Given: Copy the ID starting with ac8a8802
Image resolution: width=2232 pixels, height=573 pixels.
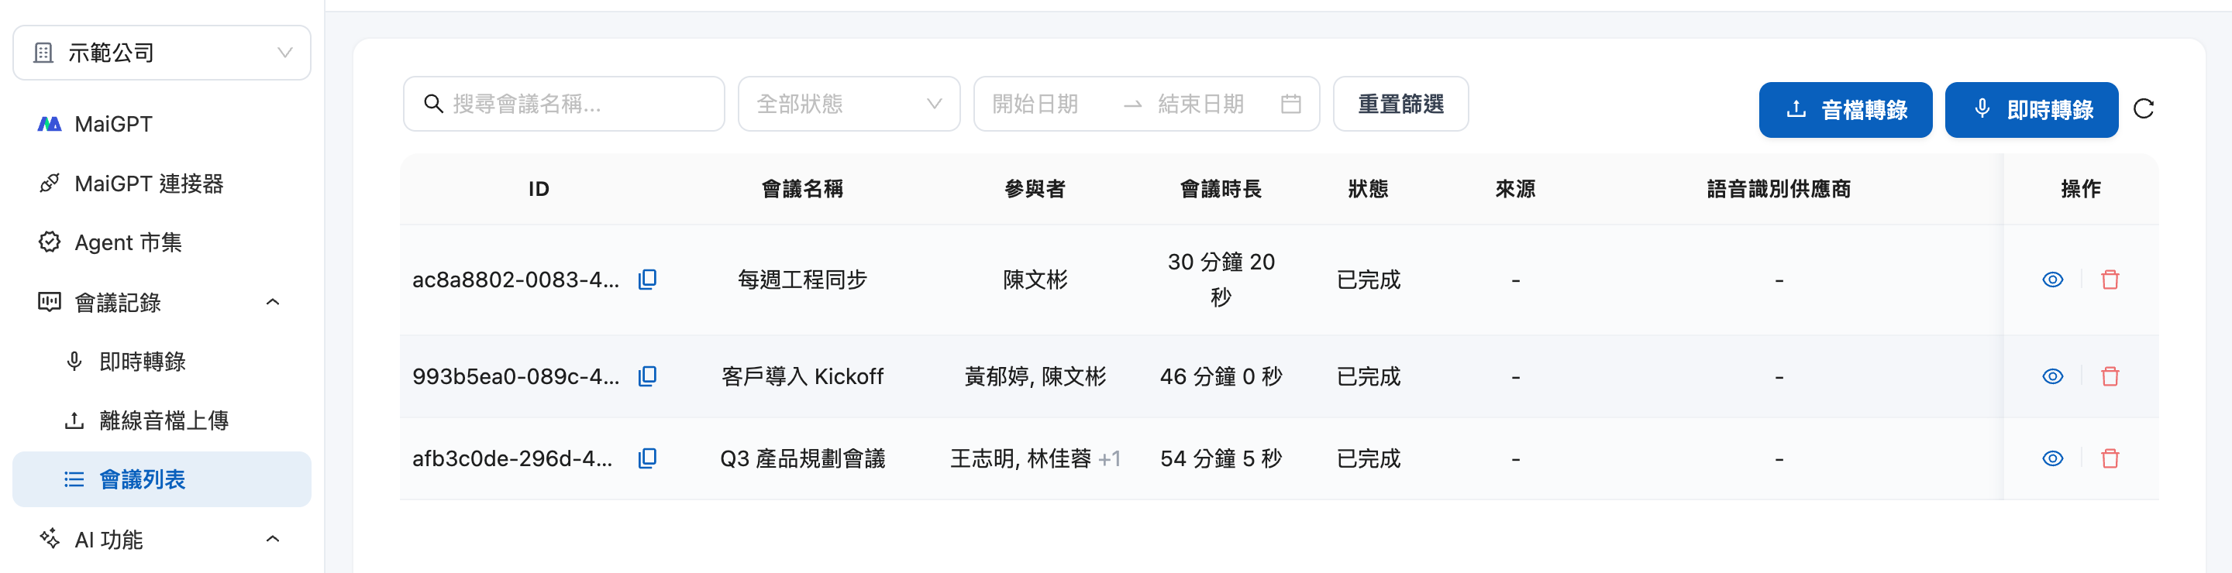Looking at the screenshot, I should click(x=647, y=280).
